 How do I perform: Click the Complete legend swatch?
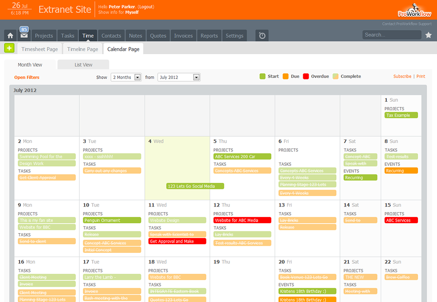click(336, 76)
